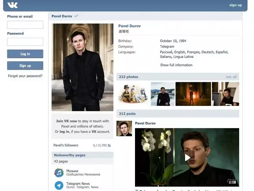Open the cartoon dogs photo thumbnail
The height and width of the screenshot is (191, 254).
point(133,94)
